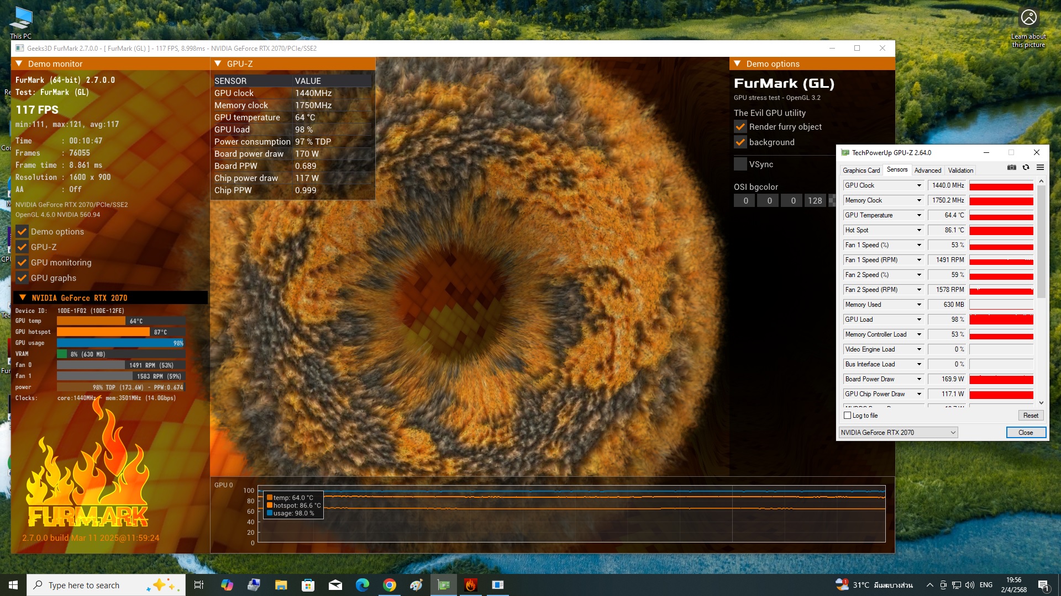Click the ENG language indicator
1061x596 pixels.
coord(986,585)
